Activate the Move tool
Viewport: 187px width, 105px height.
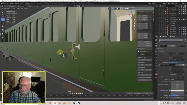coord(3,20)
